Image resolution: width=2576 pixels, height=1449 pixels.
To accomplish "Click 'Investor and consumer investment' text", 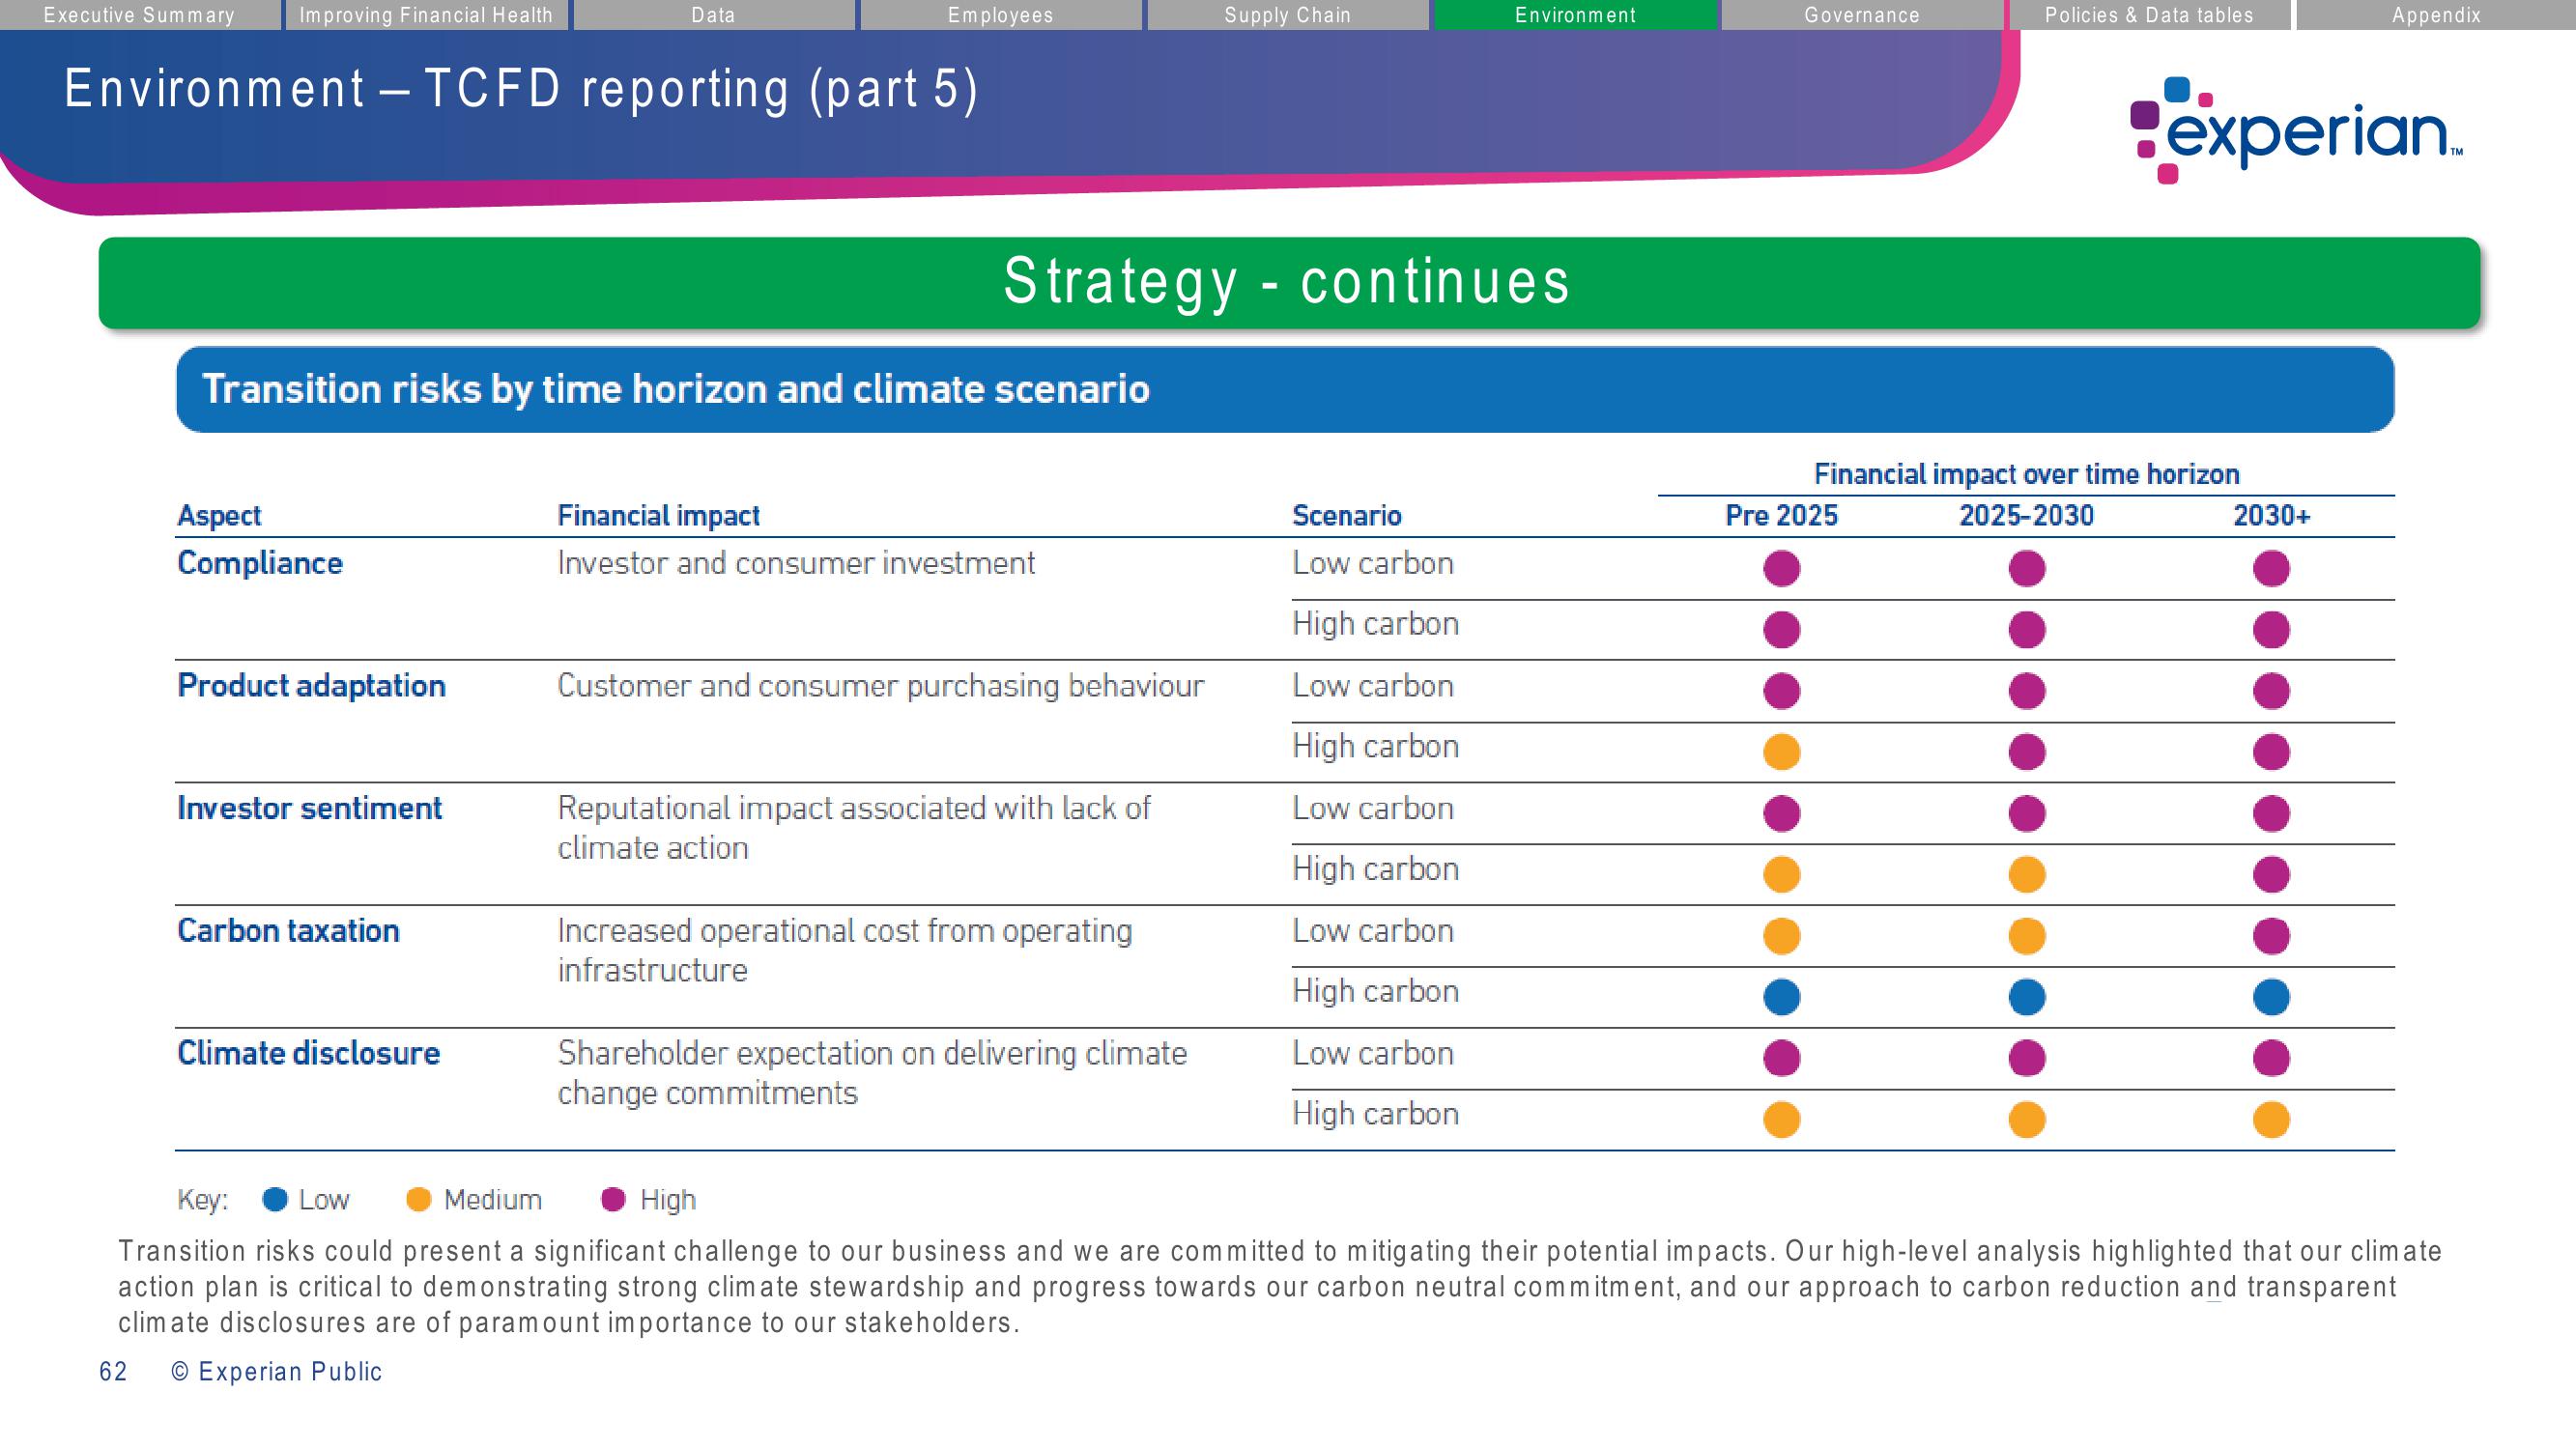I will 796,563.
